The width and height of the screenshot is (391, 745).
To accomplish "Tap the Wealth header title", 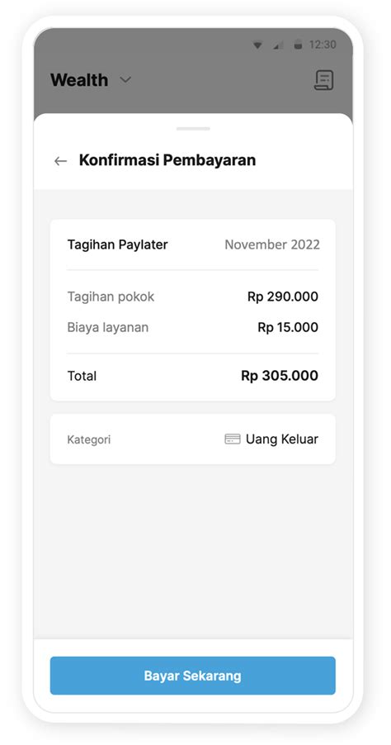I will coord(79,80).
